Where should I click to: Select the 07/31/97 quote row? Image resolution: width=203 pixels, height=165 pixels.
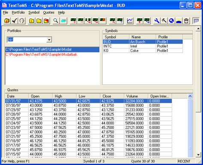(88, 101)
